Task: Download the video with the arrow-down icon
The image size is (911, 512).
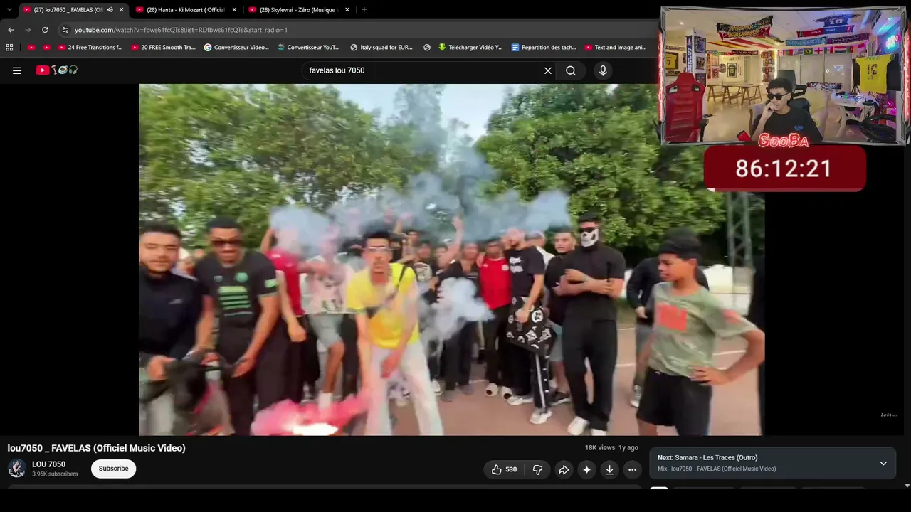Action: tap(609, 469)
